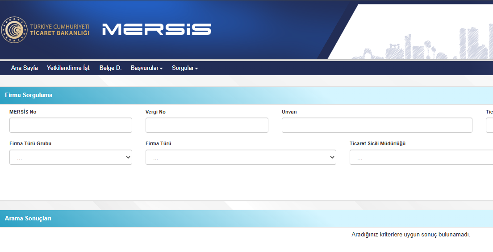Screen dimensions: 493x252
Task: Open the Ticaret Sicili Müdürlüğü dropdown
Action: coord(421,157)
